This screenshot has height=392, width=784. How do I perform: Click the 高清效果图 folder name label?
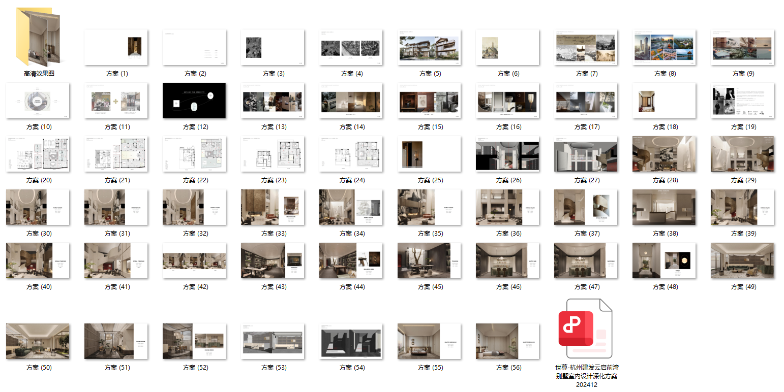[39, 73]
